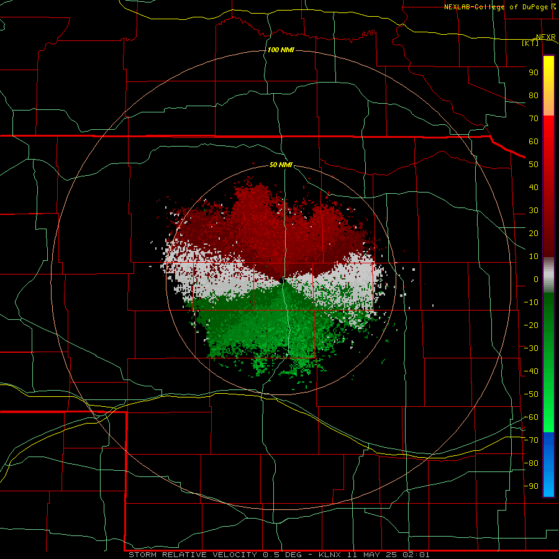
Task: Click the [KT] units label above color bar
Action: tap(530, 43)
